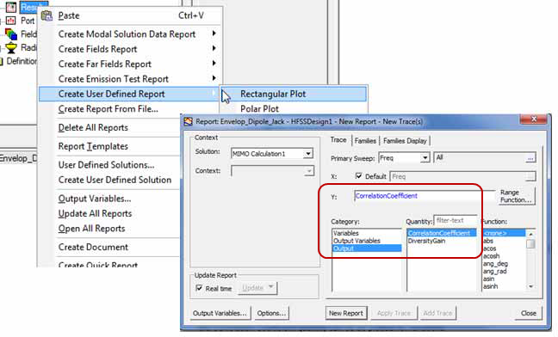Select CorrelationCoefficient in Quantity list
Image resolution: width=558 pixels, height=337 pixels.
tap(441, 233)
